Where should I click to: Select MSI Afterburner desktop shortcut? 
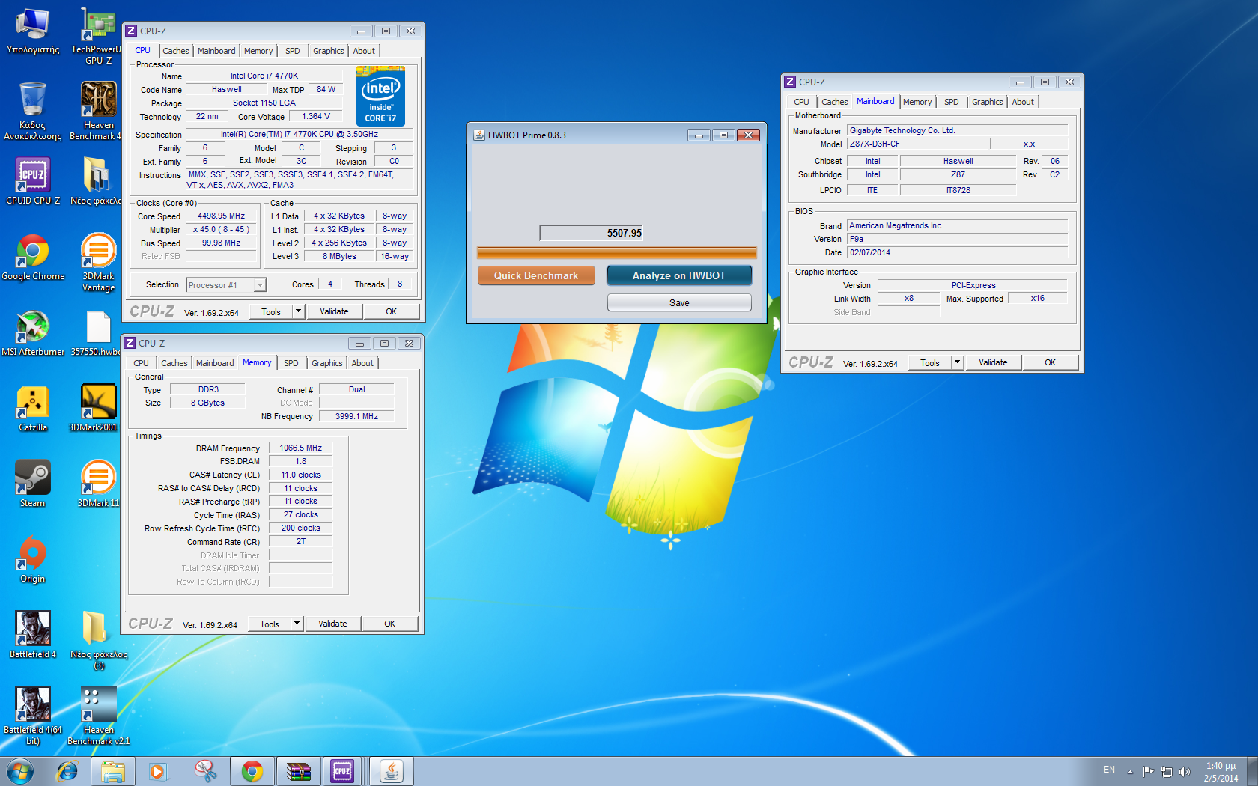pos(33,332)
